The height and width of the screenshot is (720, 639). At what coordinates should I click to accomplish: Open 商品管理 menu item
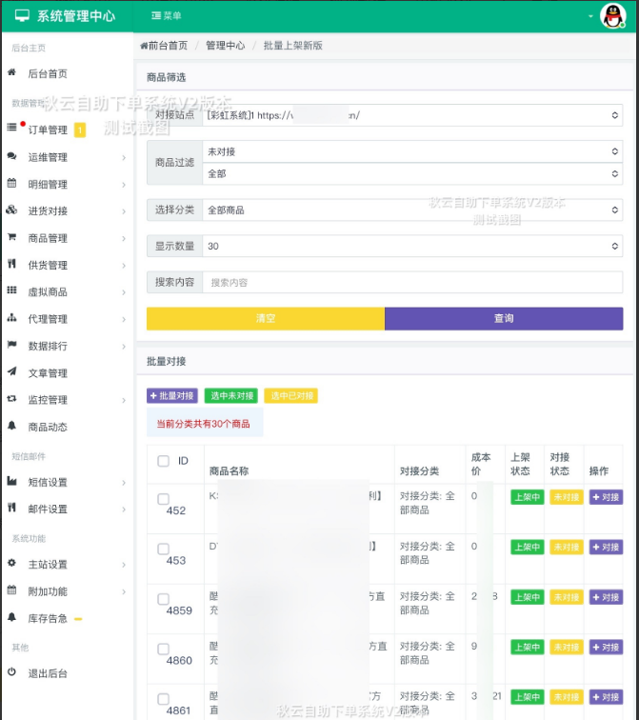point(48,238)
